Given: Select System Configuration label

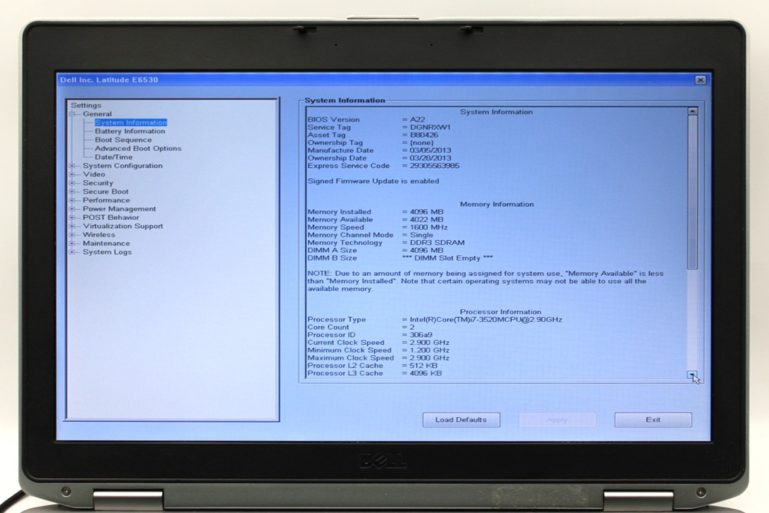Looking at the screenshot, I should point(122,166).
